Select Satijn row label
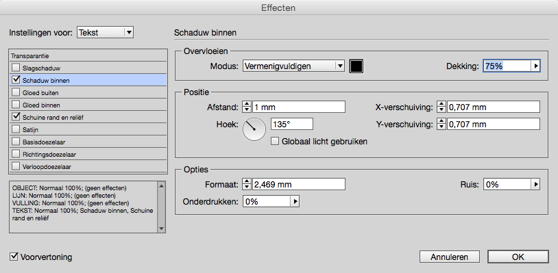 (x=30, y=129)
